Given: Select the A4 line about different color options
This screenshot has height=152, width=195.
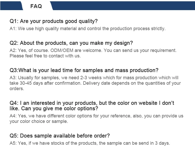Looking at the screenshot, I should tap(96, 116).
